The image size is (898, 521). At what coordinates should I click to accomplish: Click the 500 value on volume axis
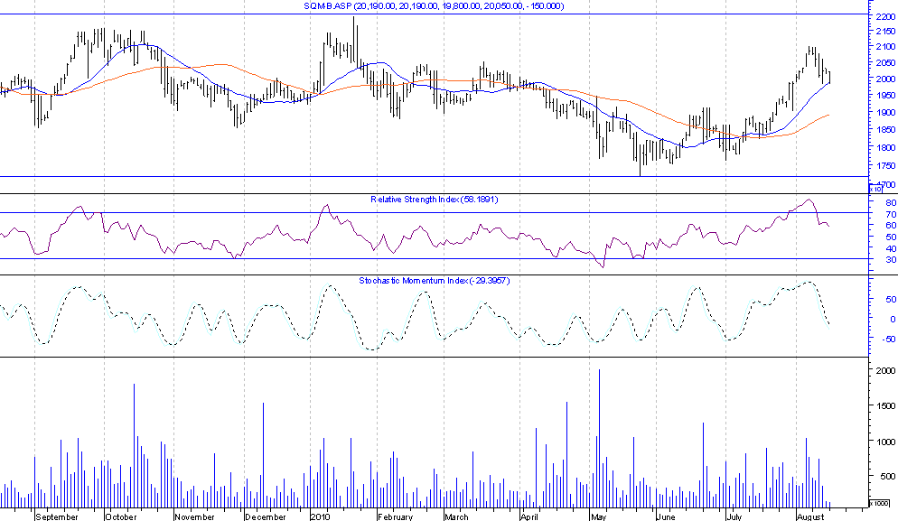tap(888, 477)
